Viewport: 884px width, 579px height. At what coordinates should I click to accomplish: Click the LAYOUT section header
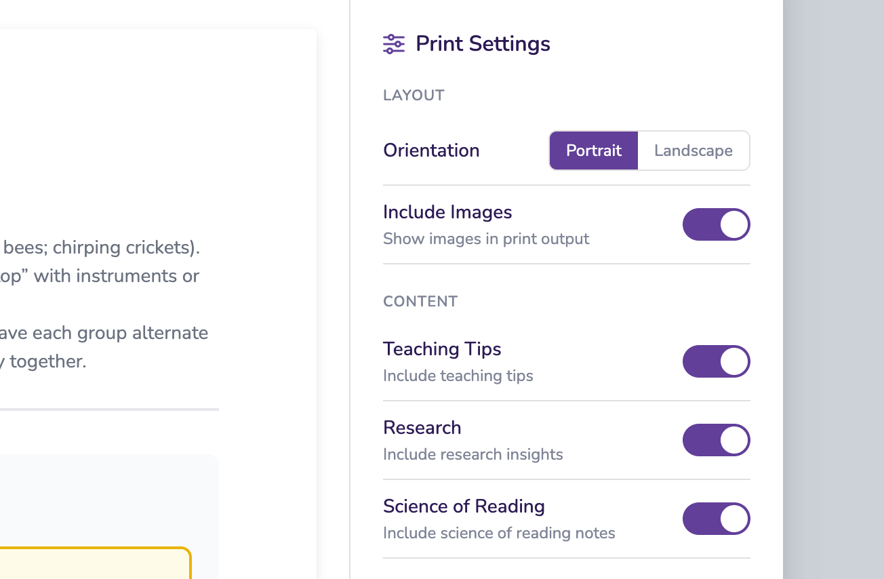tap(414, 96)
